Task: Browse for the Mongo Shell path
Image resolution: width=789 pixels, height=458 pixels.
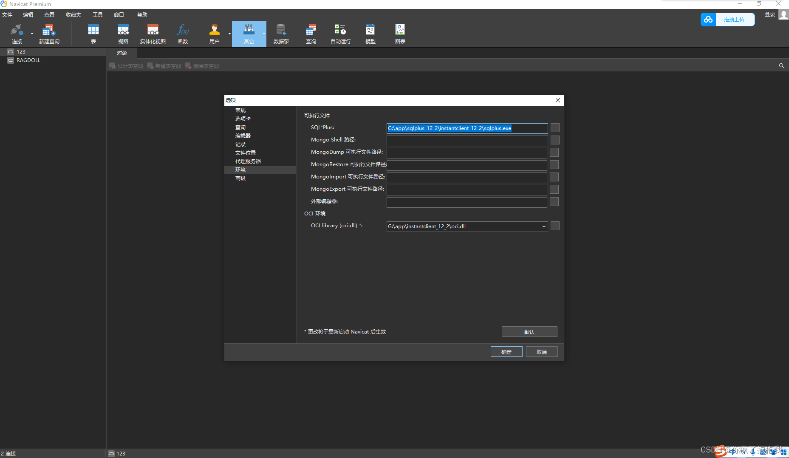Action: 555,140
